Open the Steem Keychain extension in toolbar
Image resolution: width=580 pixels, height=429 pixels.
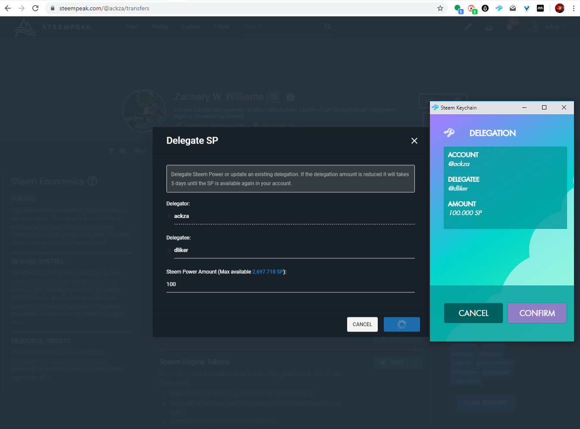coord(499,8)
